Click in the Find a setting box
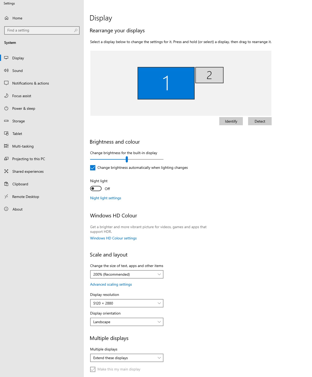This screenshot has width=312, height=377. pos(42,30)
